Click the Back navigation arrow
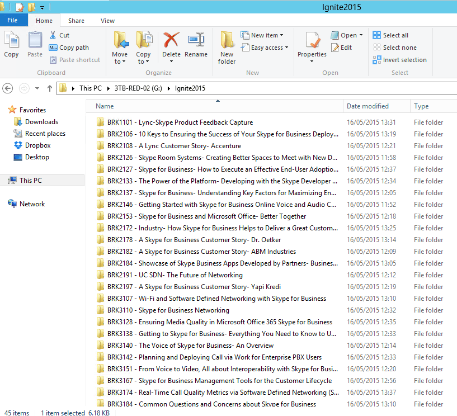 (x=8, y=88)
